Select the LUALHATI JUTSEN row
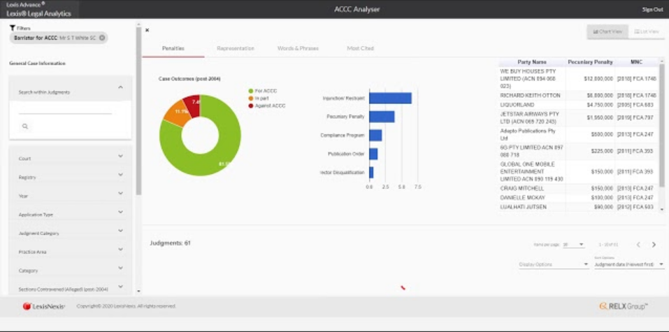The height and width of the screenshot is (332, 669). pyautogui.click(x=578, y=207)
